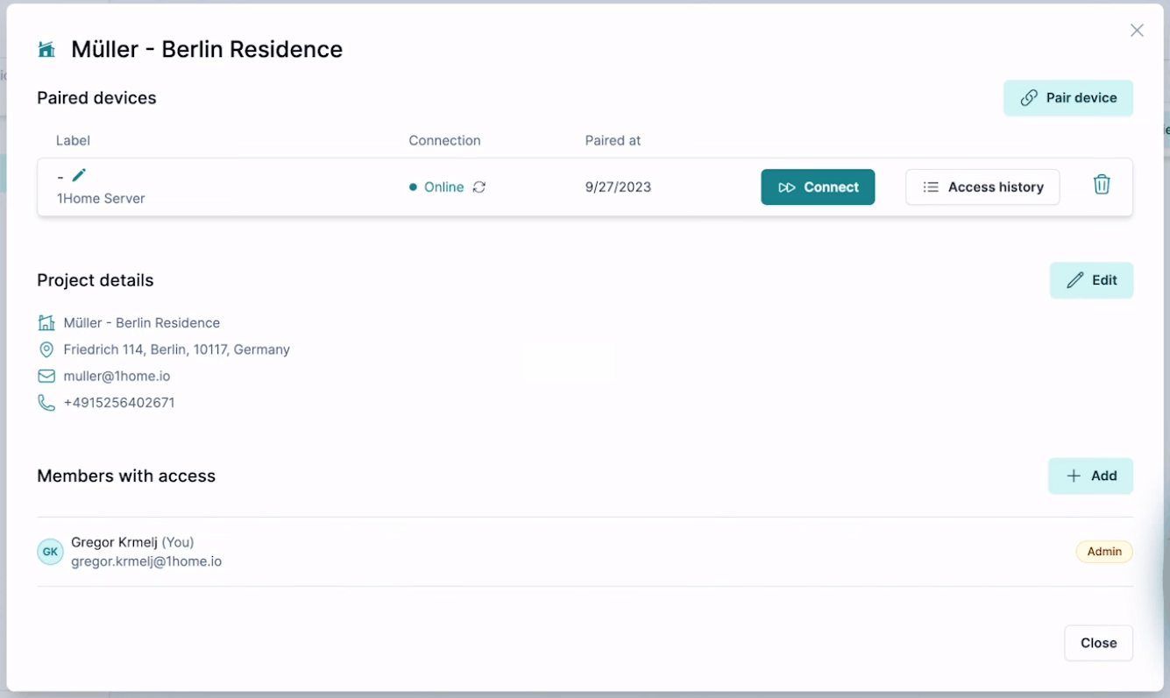
Task: Click the Connection column header
Action: pyautogui.click(x=444, y=140)
